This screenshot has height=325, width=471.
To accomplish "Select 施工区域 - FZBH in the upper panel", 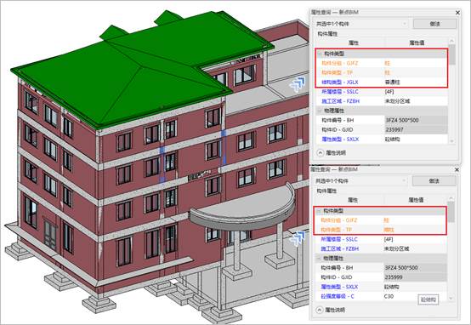I will [382, 101].
